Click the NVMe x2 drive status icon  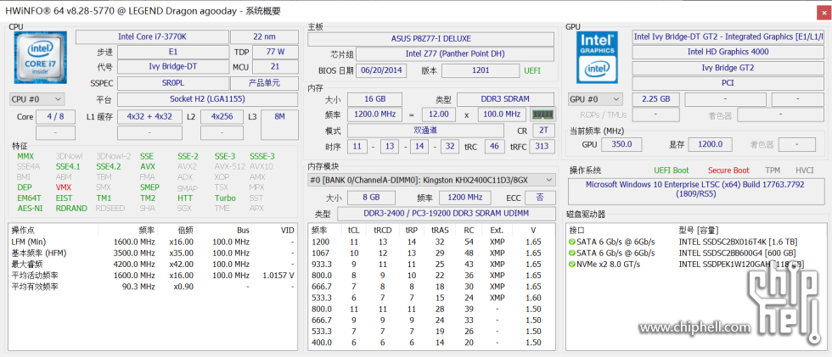pos(571,264)
